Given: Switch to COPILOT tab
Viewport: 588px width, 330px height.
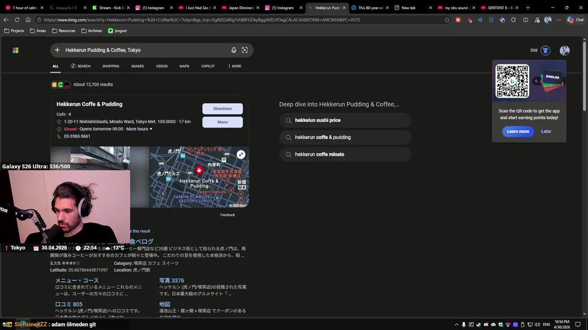Looking at the screenshot, I should [x=208, y=66].
